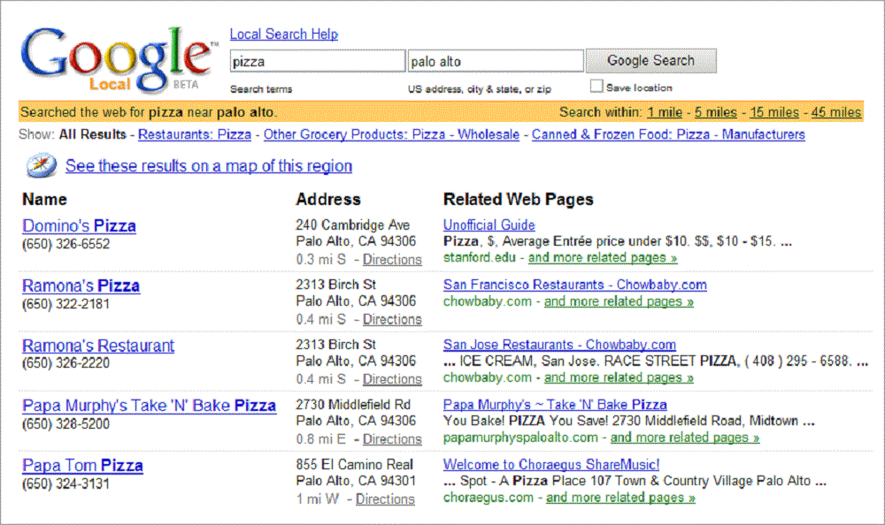Open Papa Murphy's Take 'N' Bake listing

tap(149, 407)
